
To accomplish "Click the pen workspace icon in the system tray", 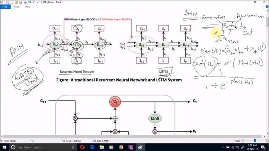I will pos(243,147).
